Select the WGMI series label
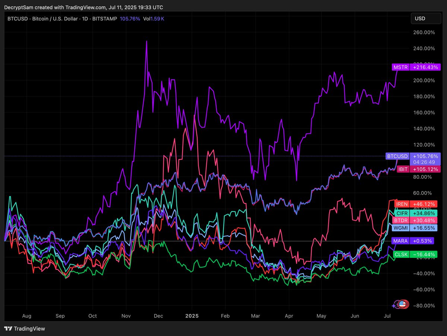 click(401, 227)
